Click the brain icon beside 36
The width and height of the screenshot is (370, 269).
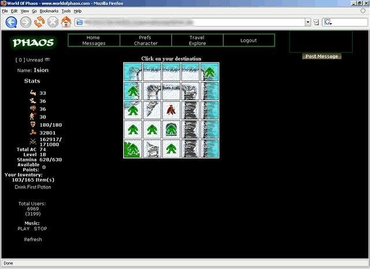click(33, 109)
